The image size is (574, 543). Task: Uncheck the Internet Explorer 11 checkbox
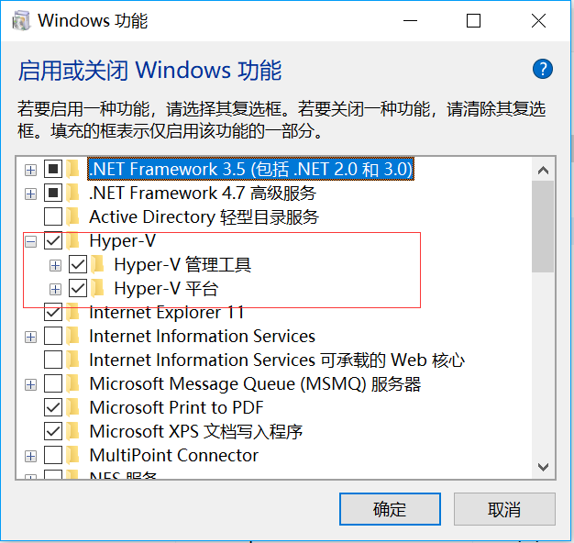pos(53,313)
